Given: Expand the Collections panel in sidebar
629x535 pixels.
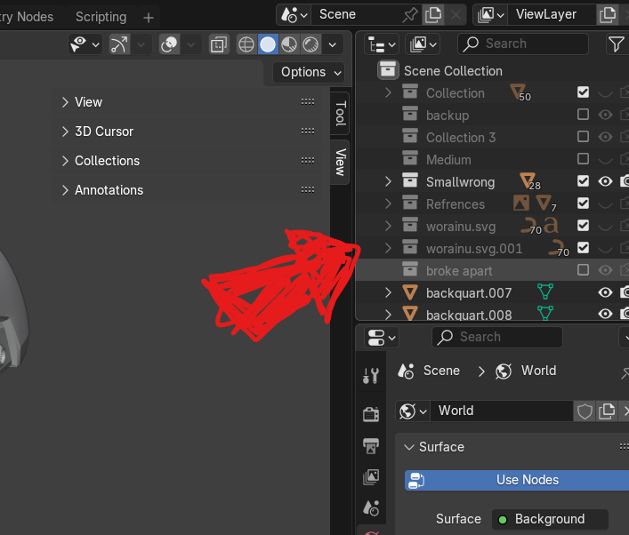Looking at the screenshot, I should 65,161.
